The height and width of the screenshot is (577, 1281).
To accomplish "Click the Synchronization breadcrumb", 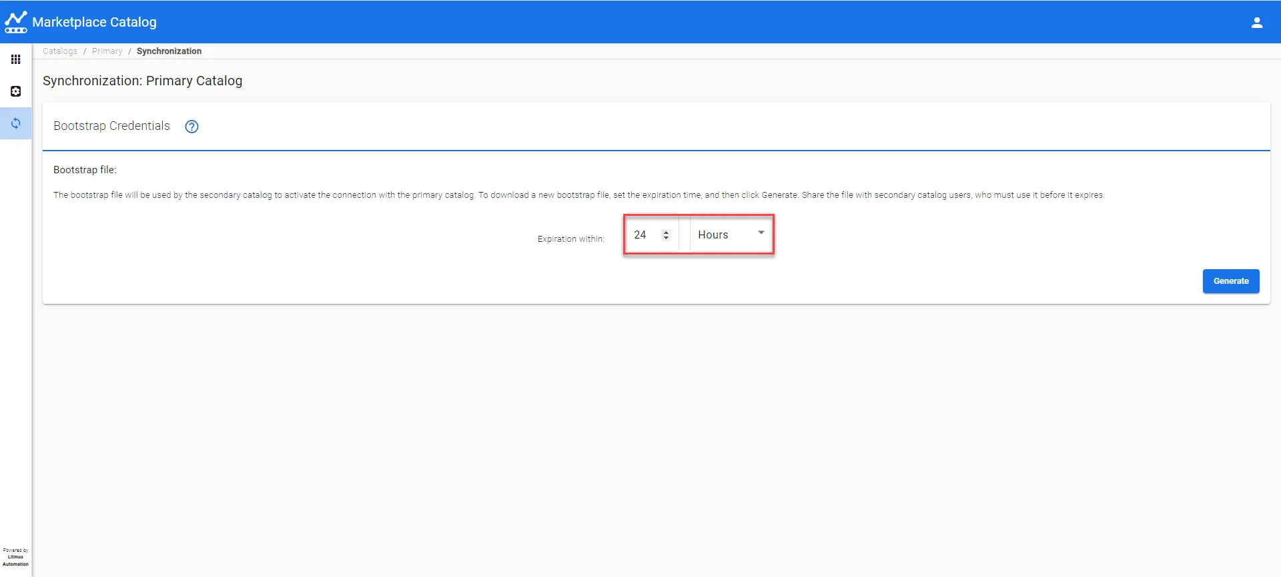I will (169, 51).
